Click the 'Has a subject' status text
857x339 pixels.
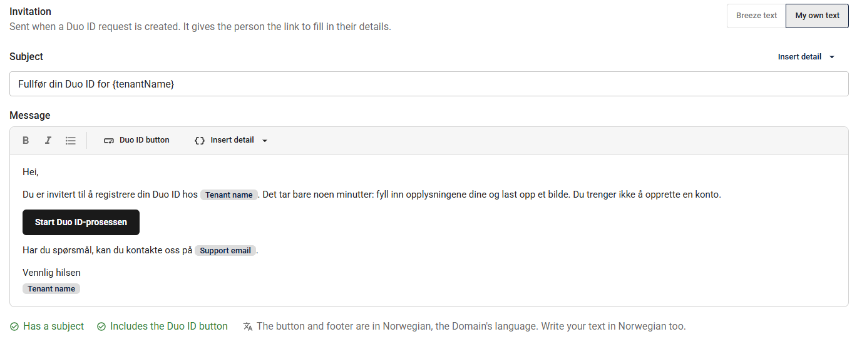point(53,326)
